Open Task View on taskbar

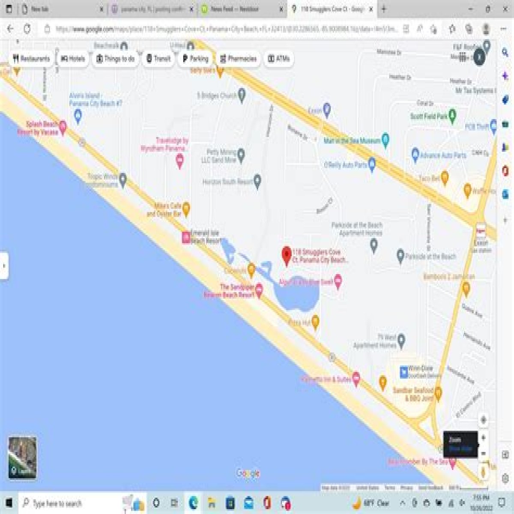click(x=174, y=503)
